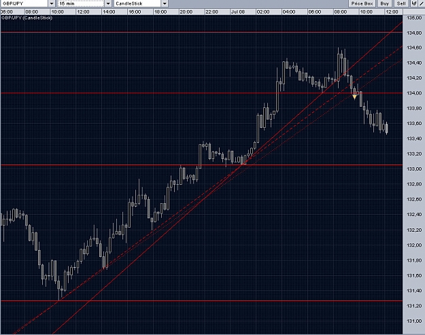The image size is (425, 335).
Task: Click the 18:00 time axis label
Action: (x=160, y=12)
